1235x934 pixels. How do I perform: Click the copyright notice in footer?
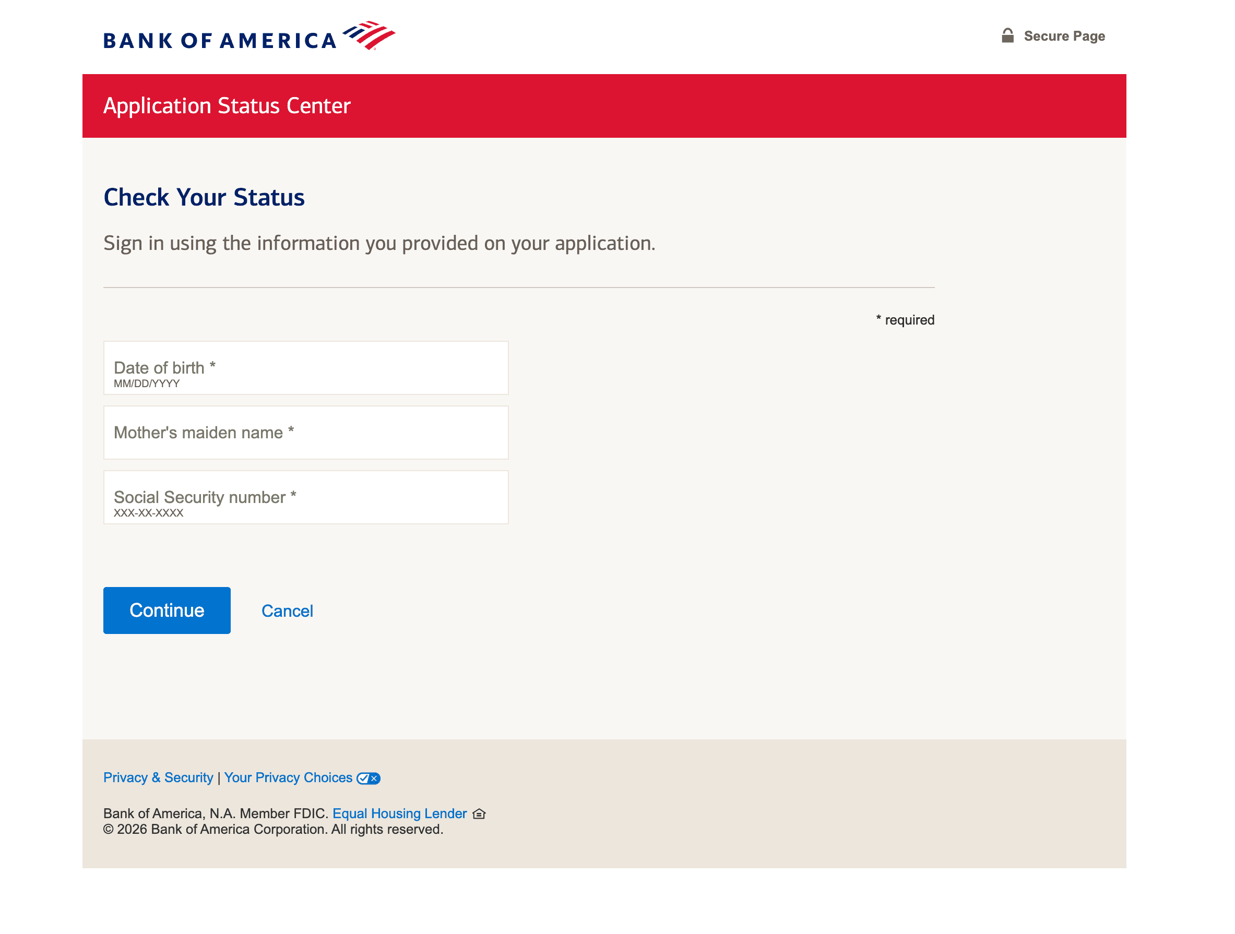click(x=273, y=830)
